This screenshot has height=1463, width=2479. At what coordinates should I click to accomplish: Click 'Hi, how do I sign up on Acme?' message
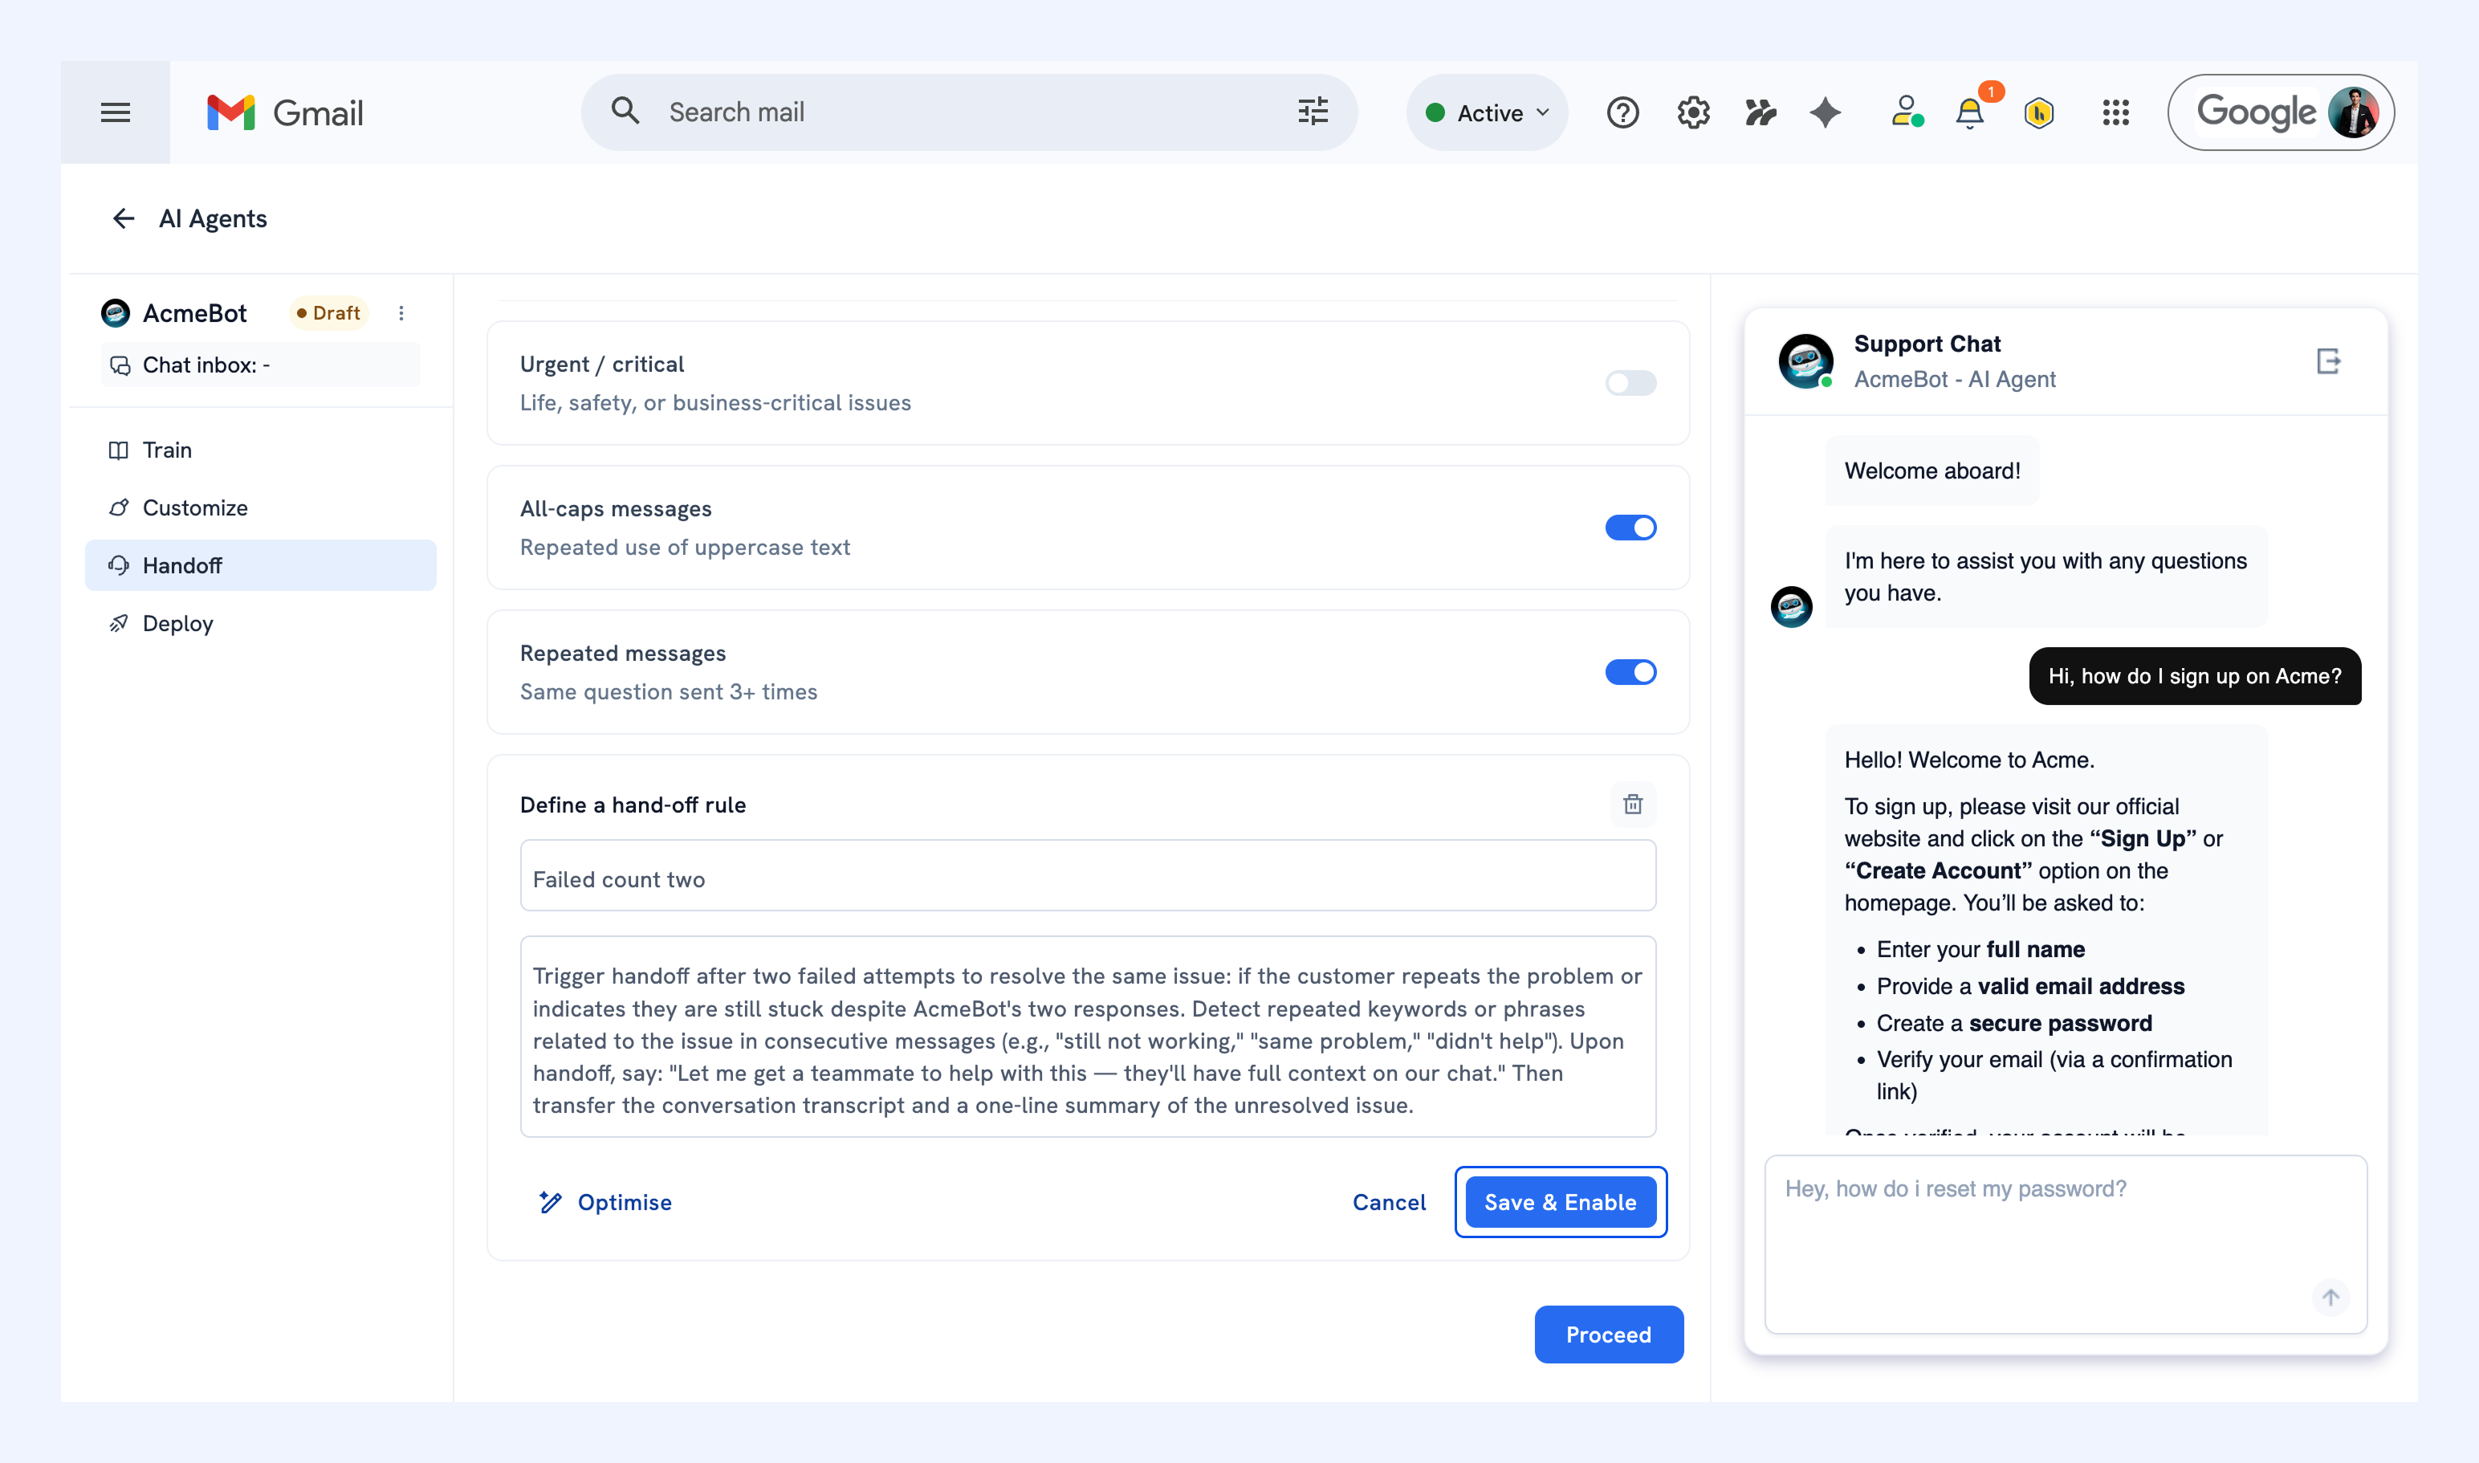[x=2195, y=676]
